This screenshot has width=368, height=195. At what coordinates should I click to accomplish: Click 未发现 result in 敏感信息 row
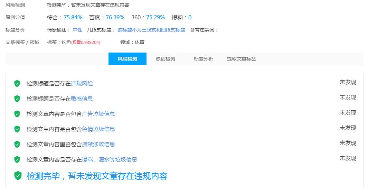348,98
